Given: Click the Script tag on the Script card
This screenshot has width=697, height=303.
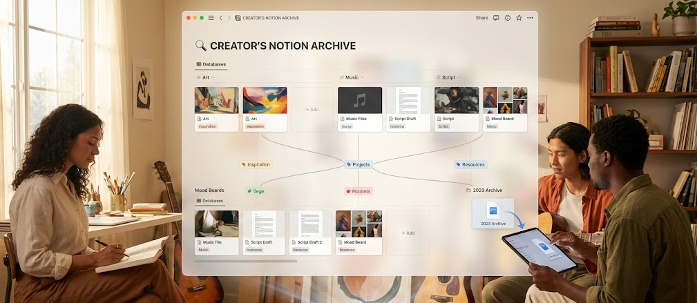Looking at the screenshot, I should (x=443, y=126).
